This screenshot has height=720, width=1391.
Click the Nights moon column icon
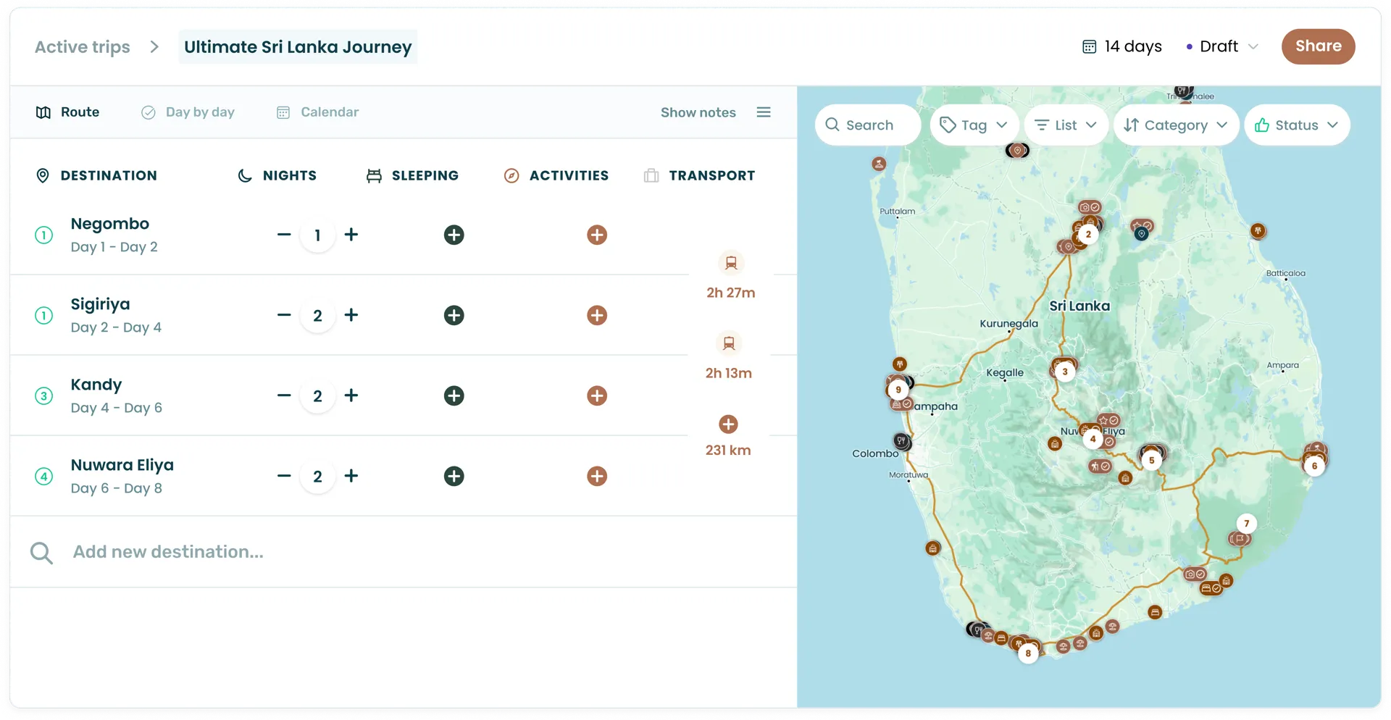pyautogui.click(x=244, y=175)
